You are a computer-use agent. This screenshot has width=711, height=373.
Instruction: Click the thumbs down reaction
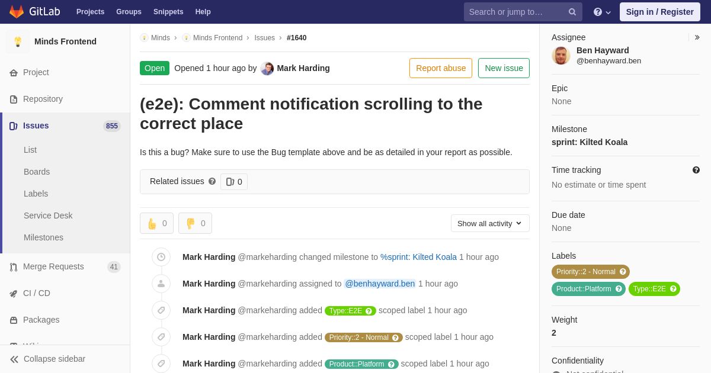195,223
